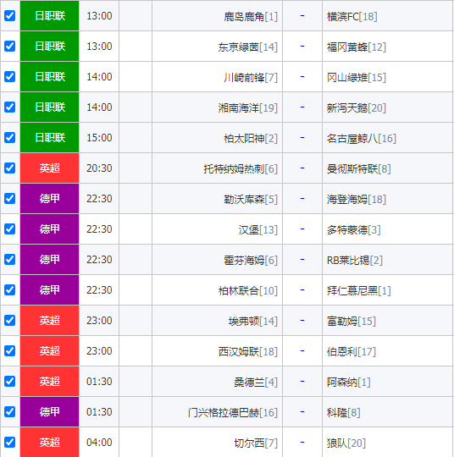
Task: Select team 富勒姆[15]
Action: [352, 322]
